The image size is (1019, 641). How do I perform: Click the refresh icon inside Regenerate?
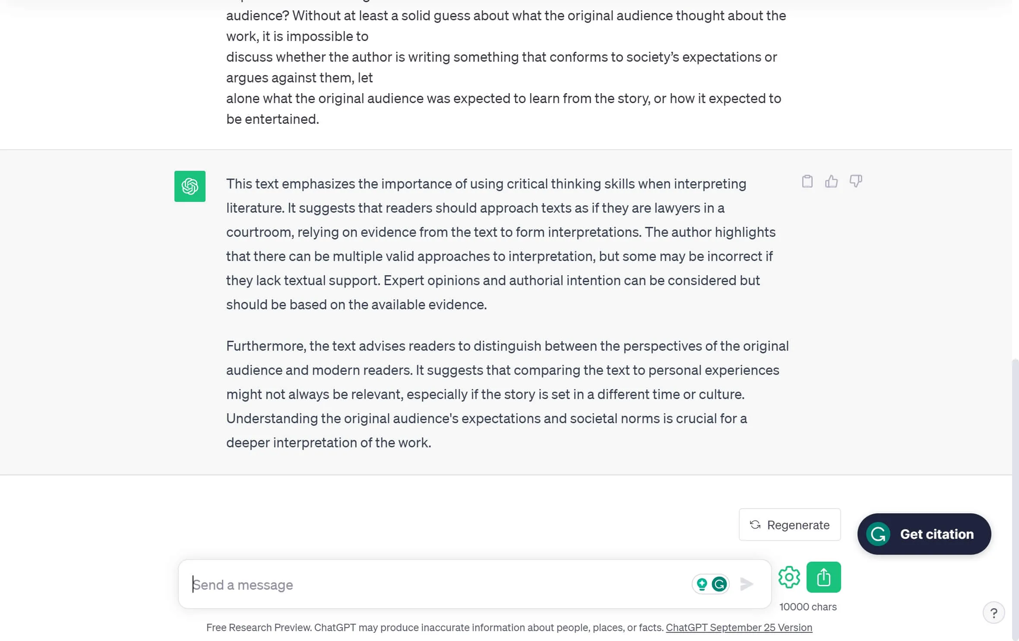755,525
